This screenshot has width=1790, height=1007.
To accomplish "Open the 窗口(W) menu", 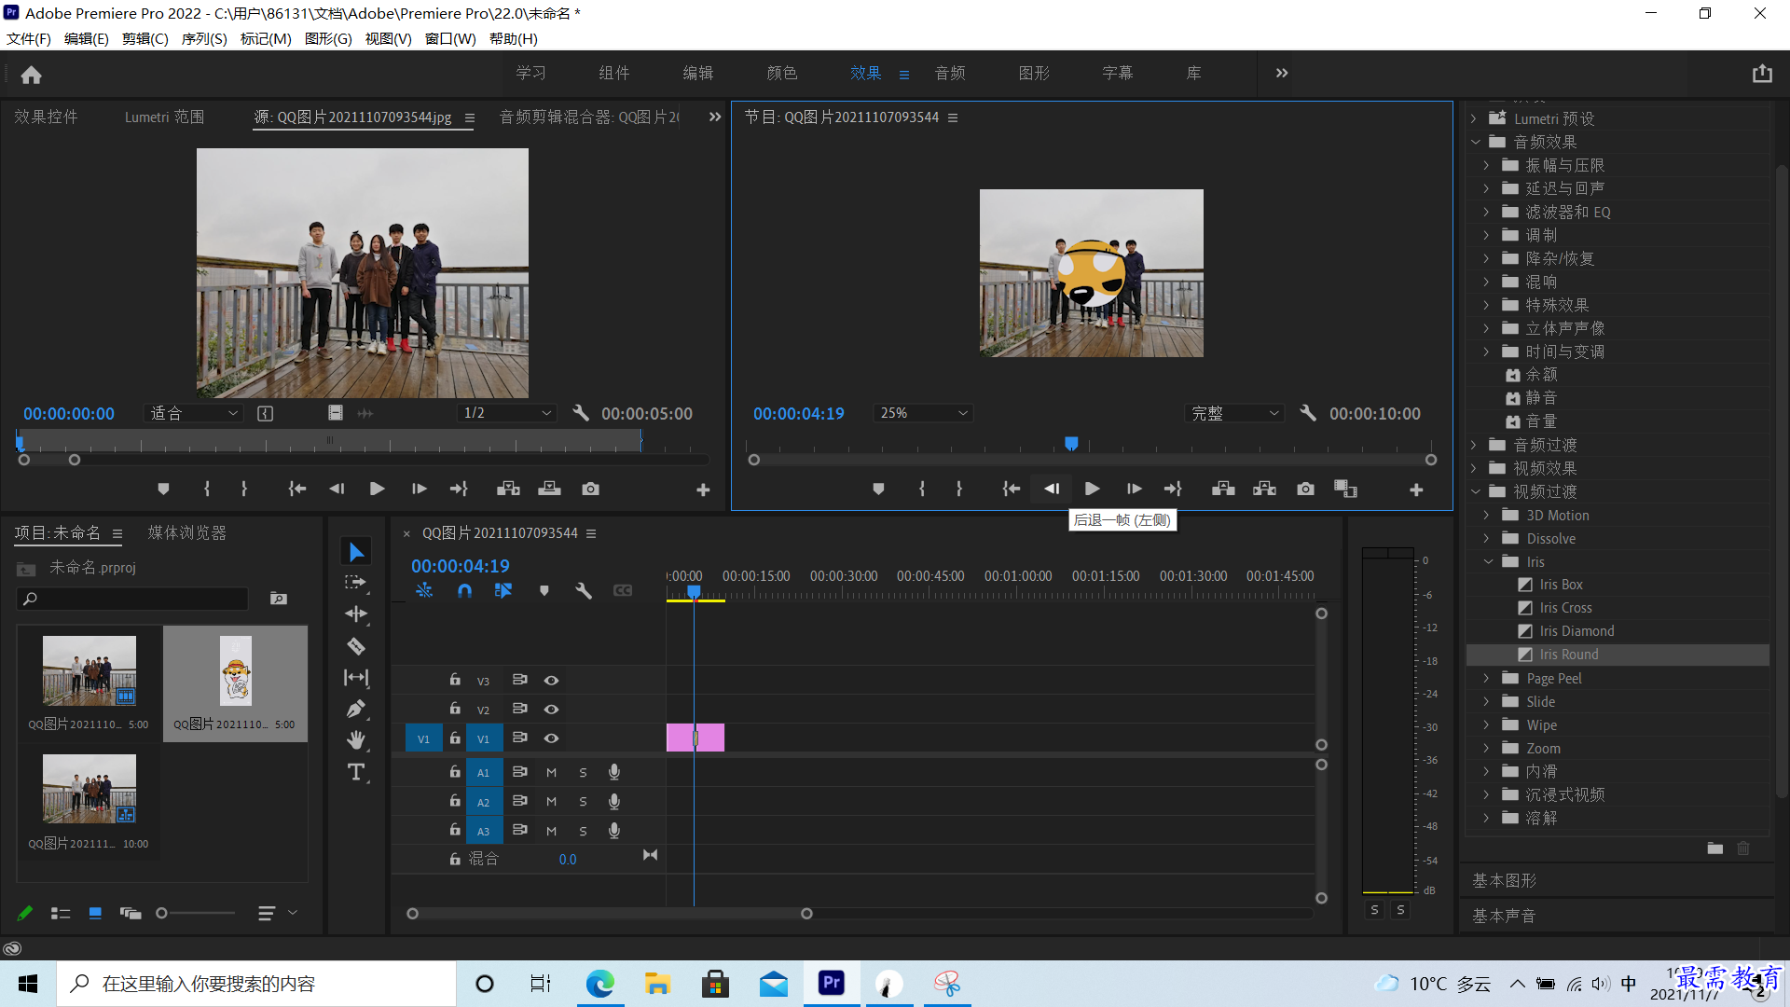I will pyautogui.click(x=450, y=39).
